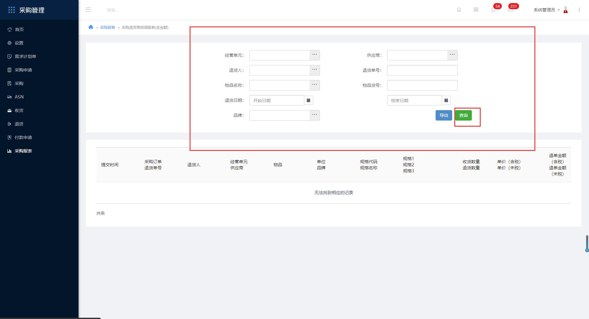
Task: Open notifications bell with 54 badge
Action: coord(493,10)
